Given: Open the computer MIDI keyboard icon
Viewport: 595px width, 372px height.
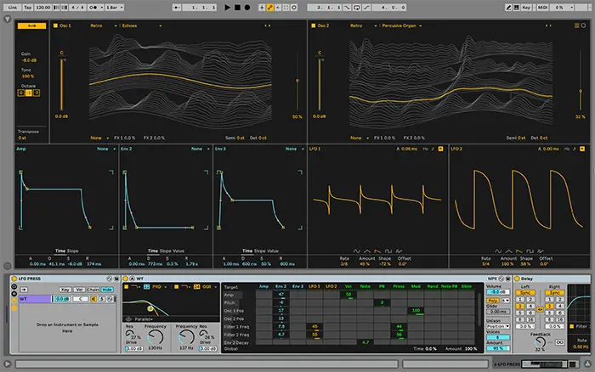Looking at the screenshot, I should [x=517, y=7].
